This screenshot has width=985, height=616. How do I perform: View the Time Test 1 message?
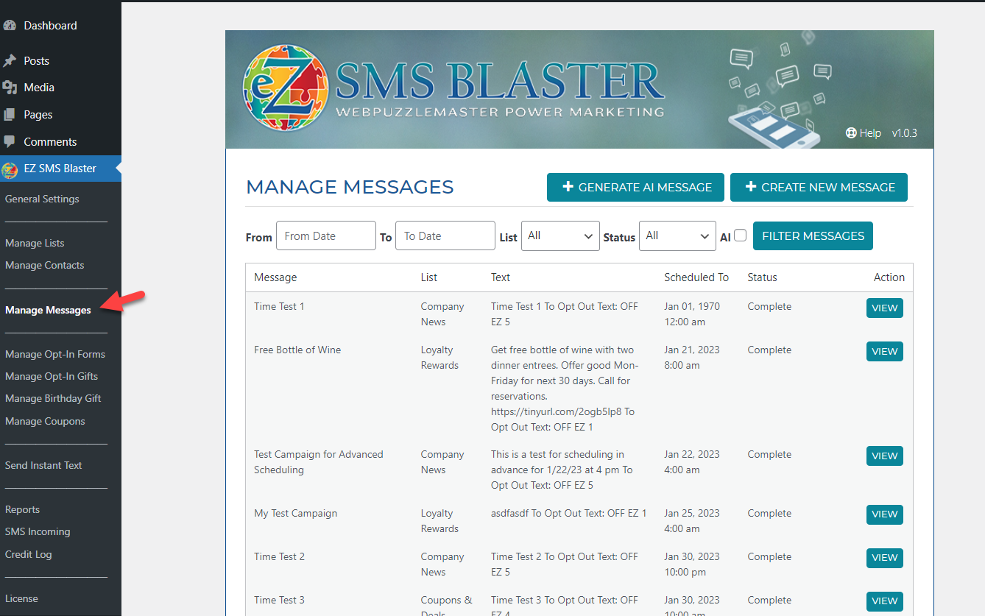884,308
